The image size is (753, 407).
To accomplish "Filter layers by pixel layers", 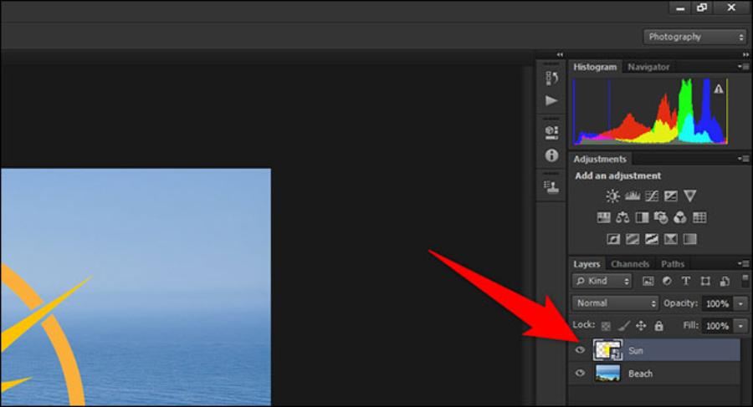I will click(x=648, y=282).
